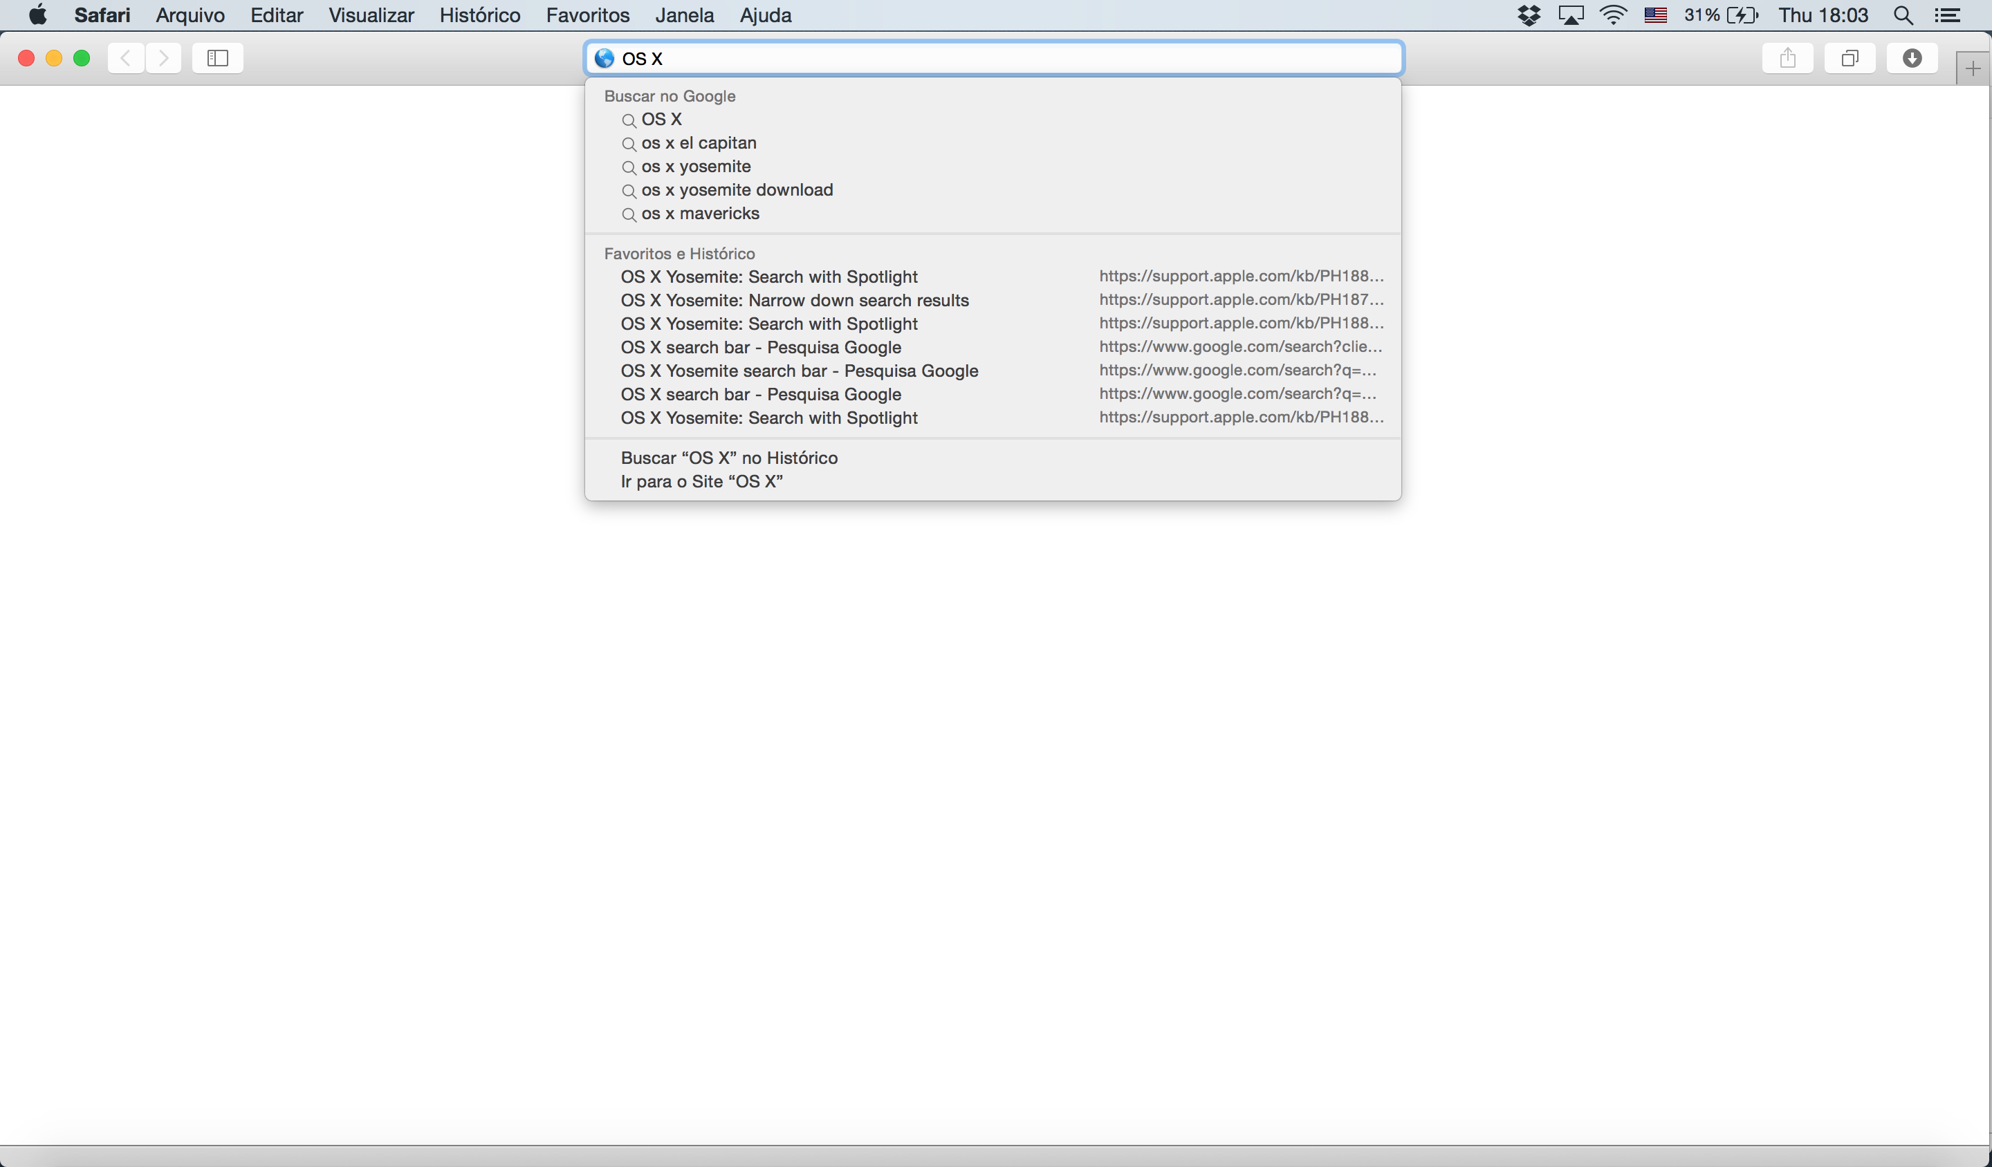Open the Visualizar menu
1992x1167 pixels.
click(x=371, y=15)
